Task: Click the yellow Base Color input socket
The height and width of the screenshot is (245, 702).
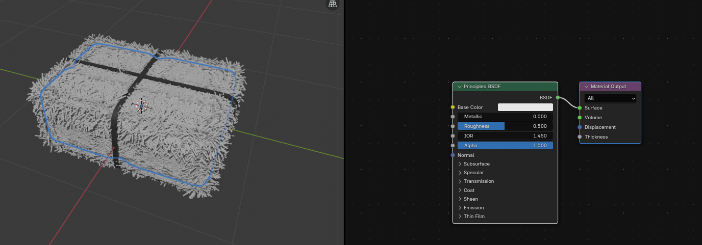Action: [x=453, y=107]
